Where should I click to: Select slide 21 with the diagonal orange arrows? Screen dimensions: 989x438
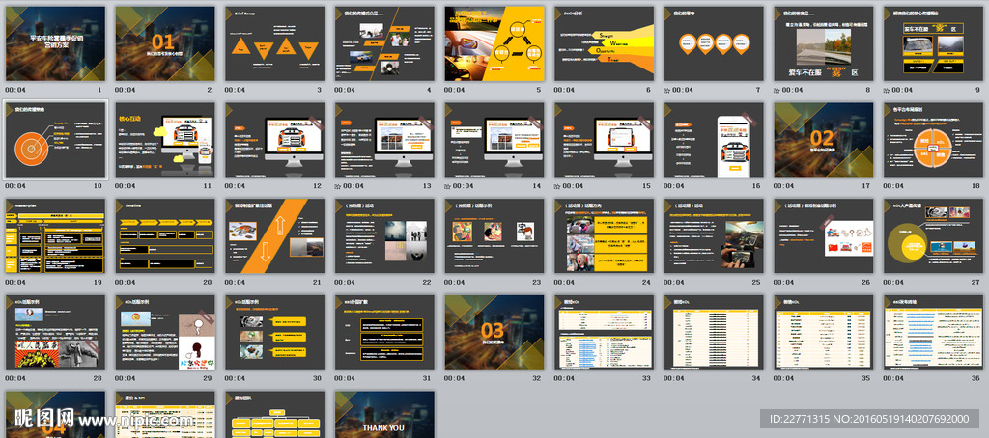click(275, 235)
